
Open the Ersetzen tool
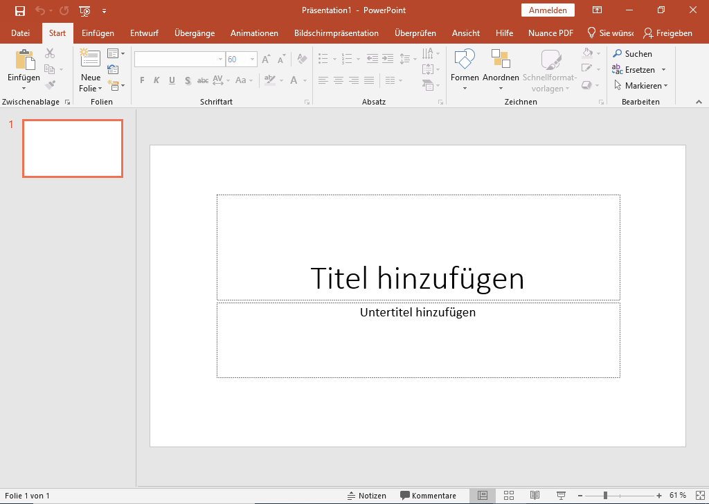637,69
